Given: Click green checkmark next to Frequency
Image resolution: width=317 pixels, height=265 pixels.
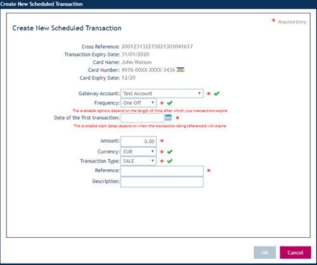Looking at the screenshot, I should pyautogui.click(x=170, y=103).
